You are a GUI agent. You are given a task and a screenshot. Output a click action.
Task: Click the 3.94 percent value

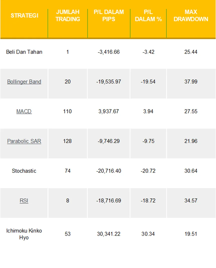148,111
